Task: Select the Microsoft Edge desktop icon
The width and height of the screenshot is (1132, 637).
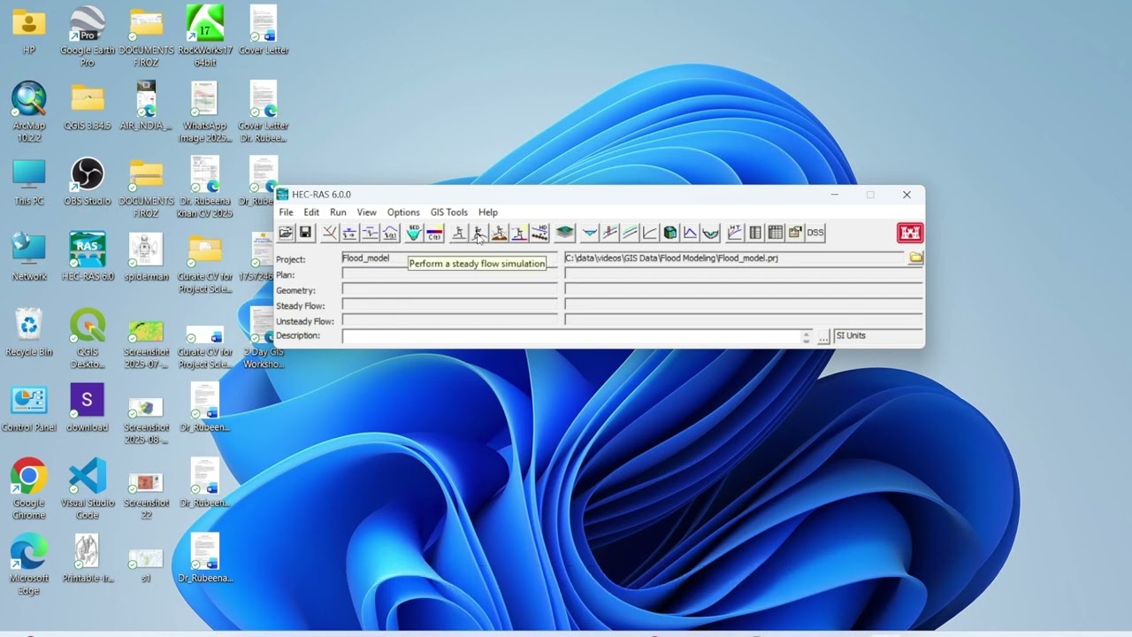Action: 29,564
